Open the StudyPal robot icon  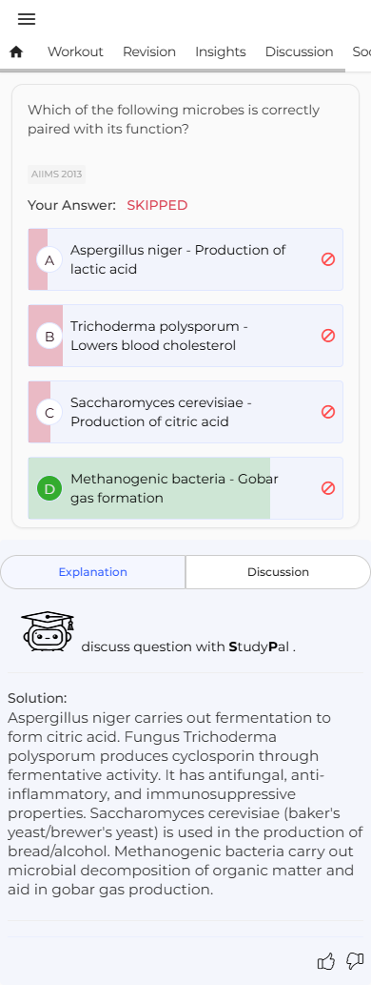click(x=48, y=631)
